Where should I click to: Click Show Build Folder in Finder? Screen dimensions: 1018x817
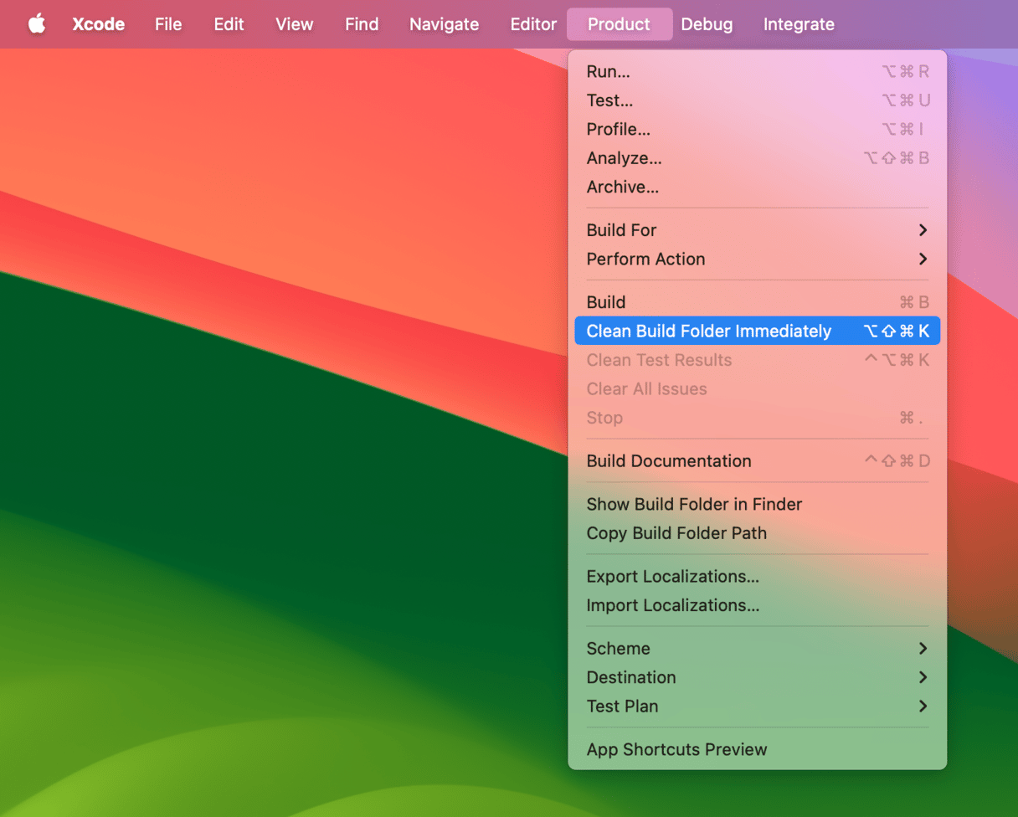click(694, 505)
